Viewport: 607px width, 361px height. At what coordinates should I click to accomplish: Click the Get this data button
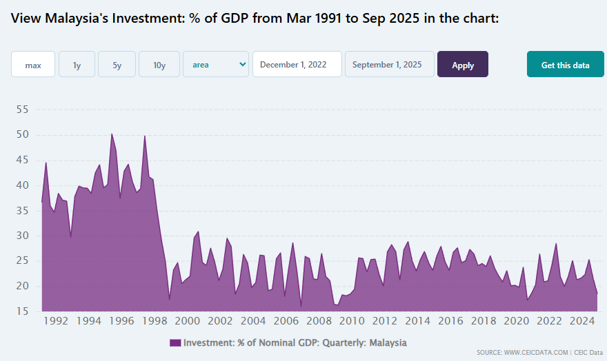pos(565,65)
